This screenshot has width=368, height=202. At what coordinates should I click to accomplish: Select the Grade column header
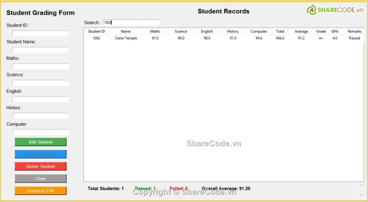(321, 31)
